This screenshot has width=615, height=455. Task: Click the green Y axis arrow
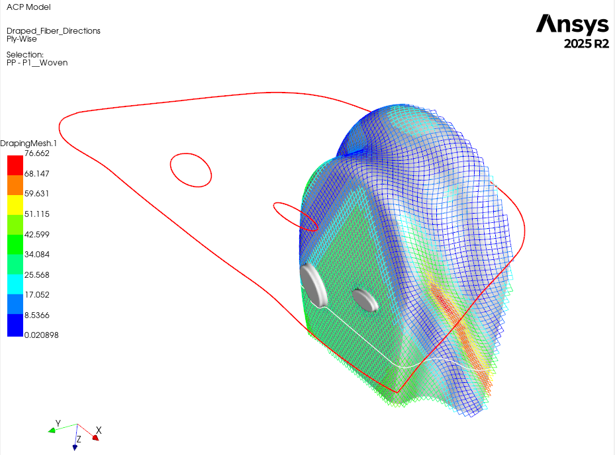(52, 430)
